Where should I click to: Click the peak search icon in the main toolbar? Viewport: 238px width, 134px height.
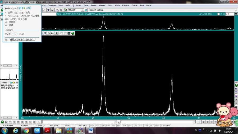point(53,10)
